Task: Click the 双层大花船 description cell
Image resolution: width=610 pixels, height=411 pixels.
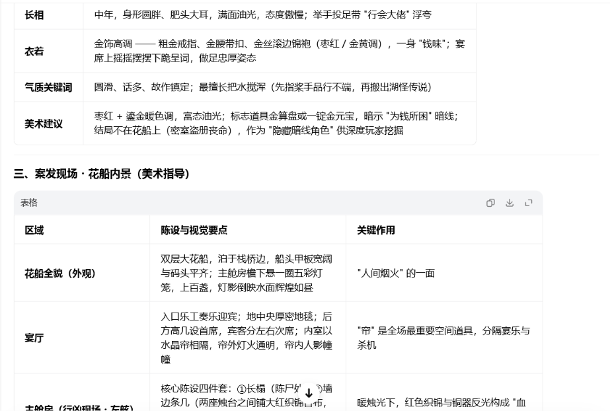Action: 247,274
